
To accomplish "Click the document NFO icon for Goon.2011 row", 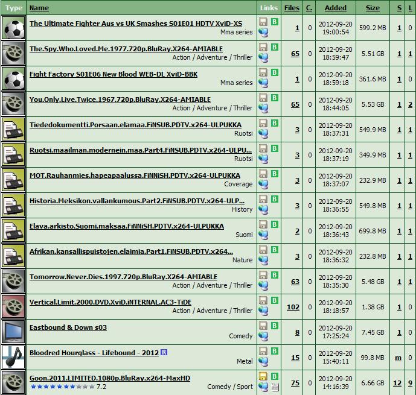I will 275,387.
